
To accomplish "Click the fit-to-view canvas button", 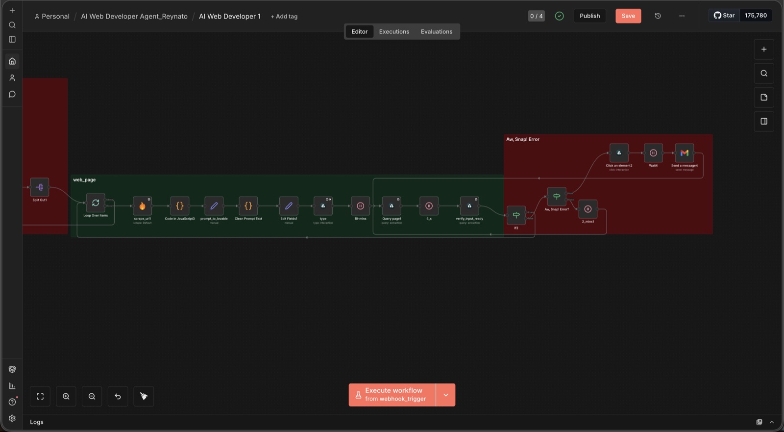I will pos(40,396).
